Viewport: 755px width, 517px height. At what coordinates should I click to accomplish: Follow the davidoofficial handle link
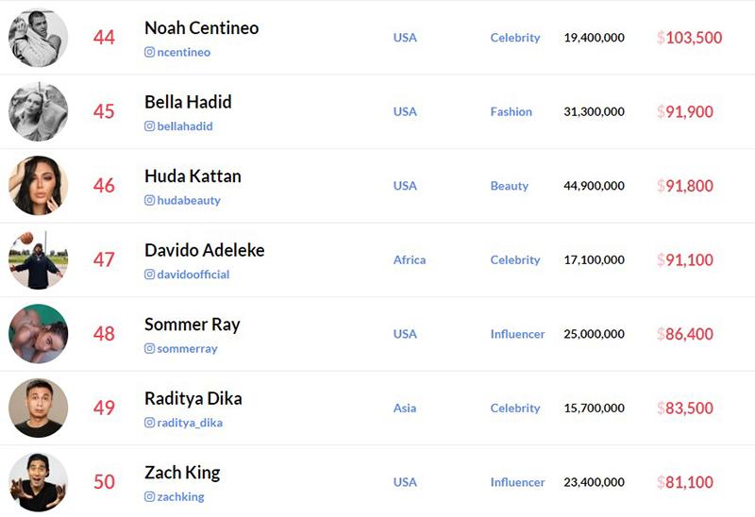193,275
